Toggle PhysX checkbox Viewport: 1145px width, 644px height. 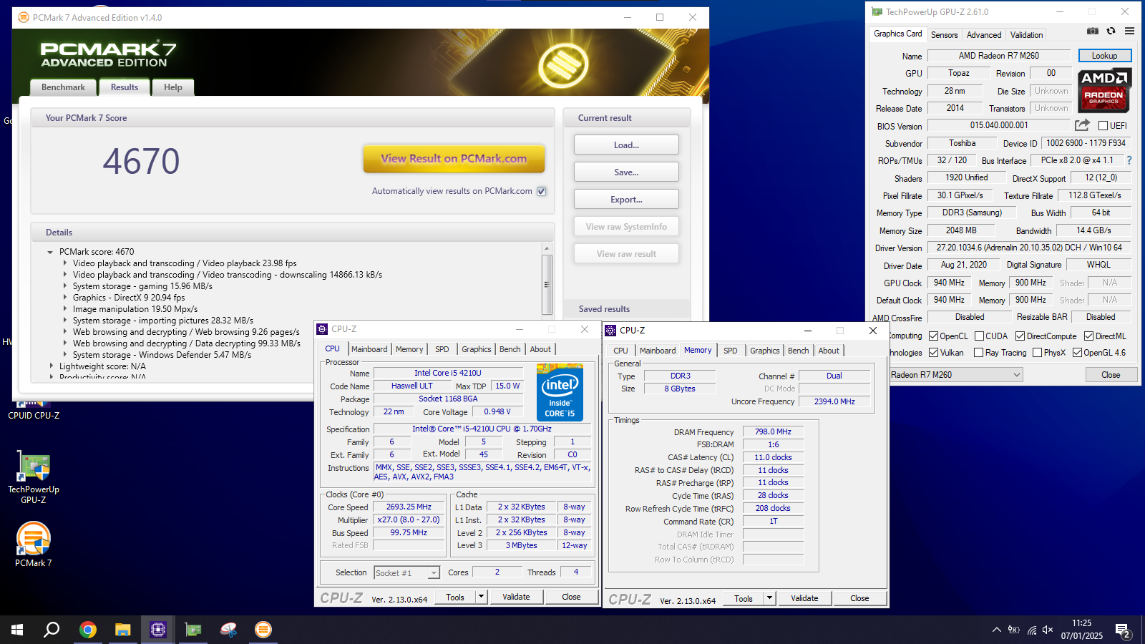click(1037, 353)
